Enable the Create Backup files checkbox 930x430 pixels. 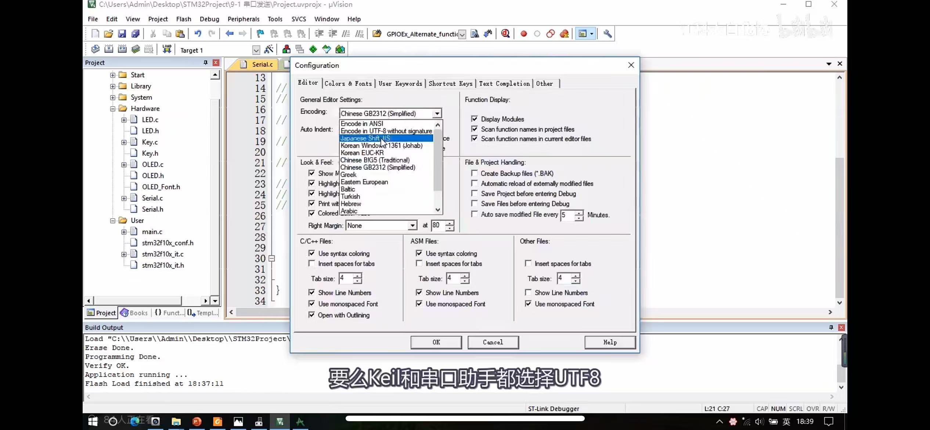click(475, 173)
